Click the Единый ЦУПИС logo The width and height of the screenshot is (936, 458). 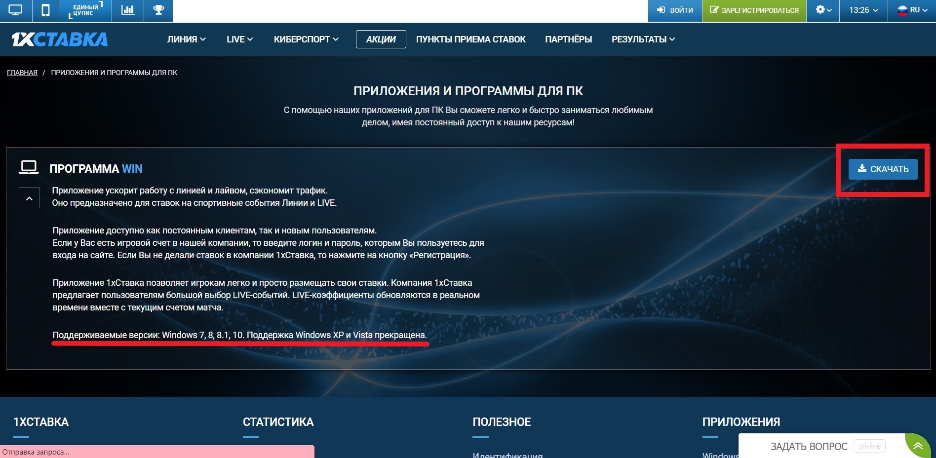pyautogui.click(x=85, y=10)
